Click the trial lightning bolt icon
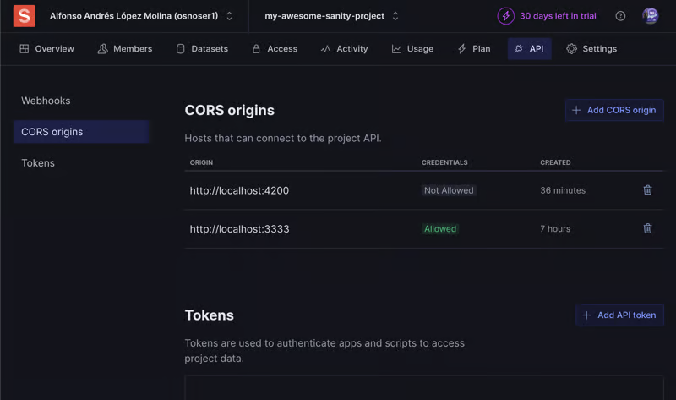The height and width of the screenshot is (400, 676). [x=505, y=16]
